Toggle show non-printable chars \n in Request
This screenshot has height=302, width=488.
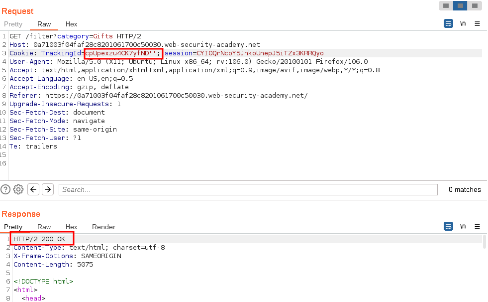(463, 24)
